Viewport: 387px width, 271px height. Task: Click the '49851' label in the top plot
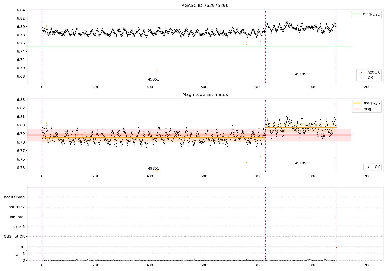click(x=154, y=79)
